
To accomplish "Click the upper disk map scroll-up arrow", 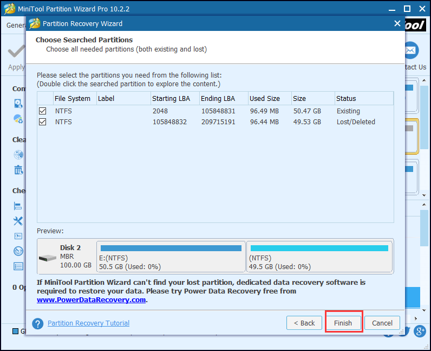I will [x=424, y=80].
